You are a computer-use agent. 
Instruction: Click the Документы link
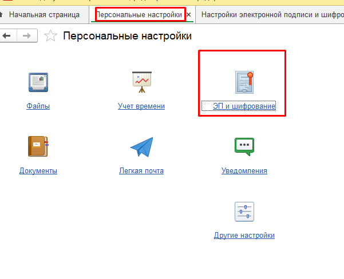pyautogui.click(x=38, y=171)
